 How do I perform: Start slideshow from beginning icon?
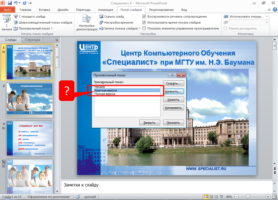click(7, 19)
